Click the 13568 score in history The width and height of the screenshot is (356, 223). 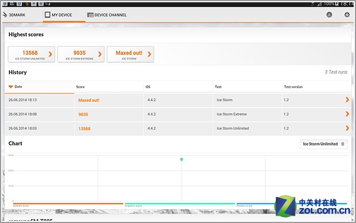click(x=84, y=129)
